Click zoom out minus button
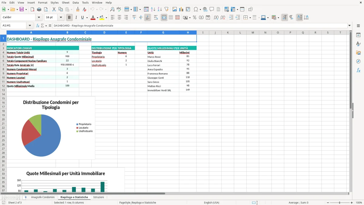Image resolution: width=364 pixels, height=205 pixels. click(x=328, y=203)
